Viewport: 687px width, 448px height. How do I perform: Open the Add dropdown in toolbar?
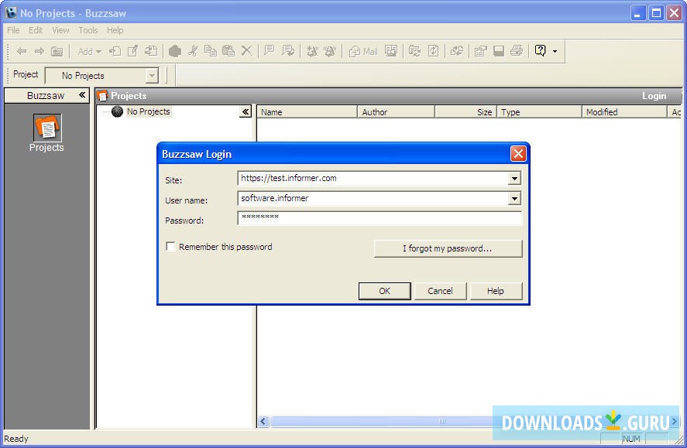[89, 52]
